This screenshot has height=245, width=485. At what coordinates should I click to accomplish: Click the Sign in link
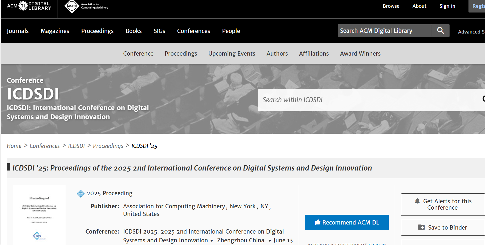click(x=447, y=6)
